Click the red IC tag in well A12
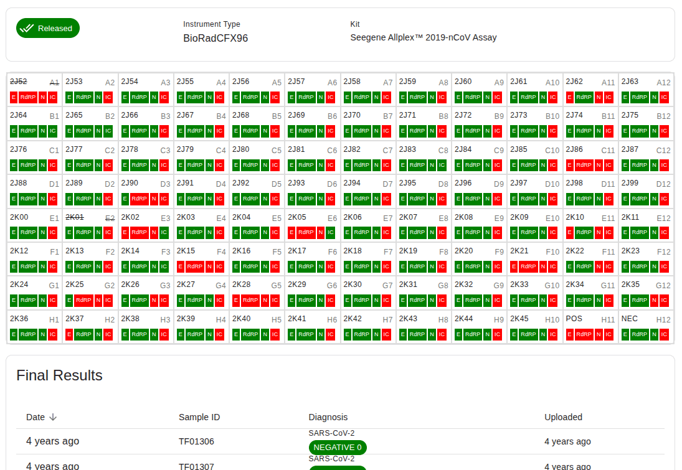The width and height of the screenshot is (682, 470). click(x=664, y=97)
